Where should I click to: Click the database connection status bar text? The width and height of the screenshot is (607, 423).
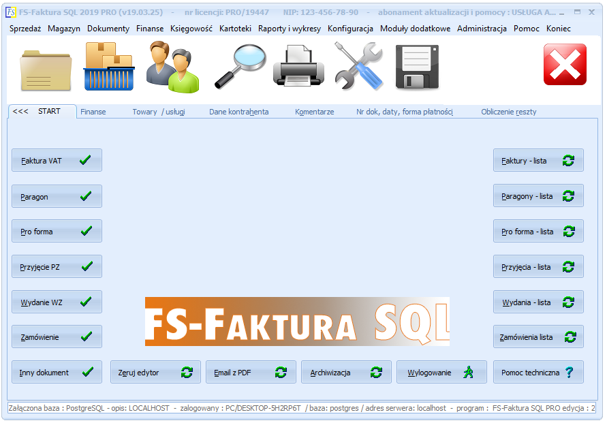(302, 408)
